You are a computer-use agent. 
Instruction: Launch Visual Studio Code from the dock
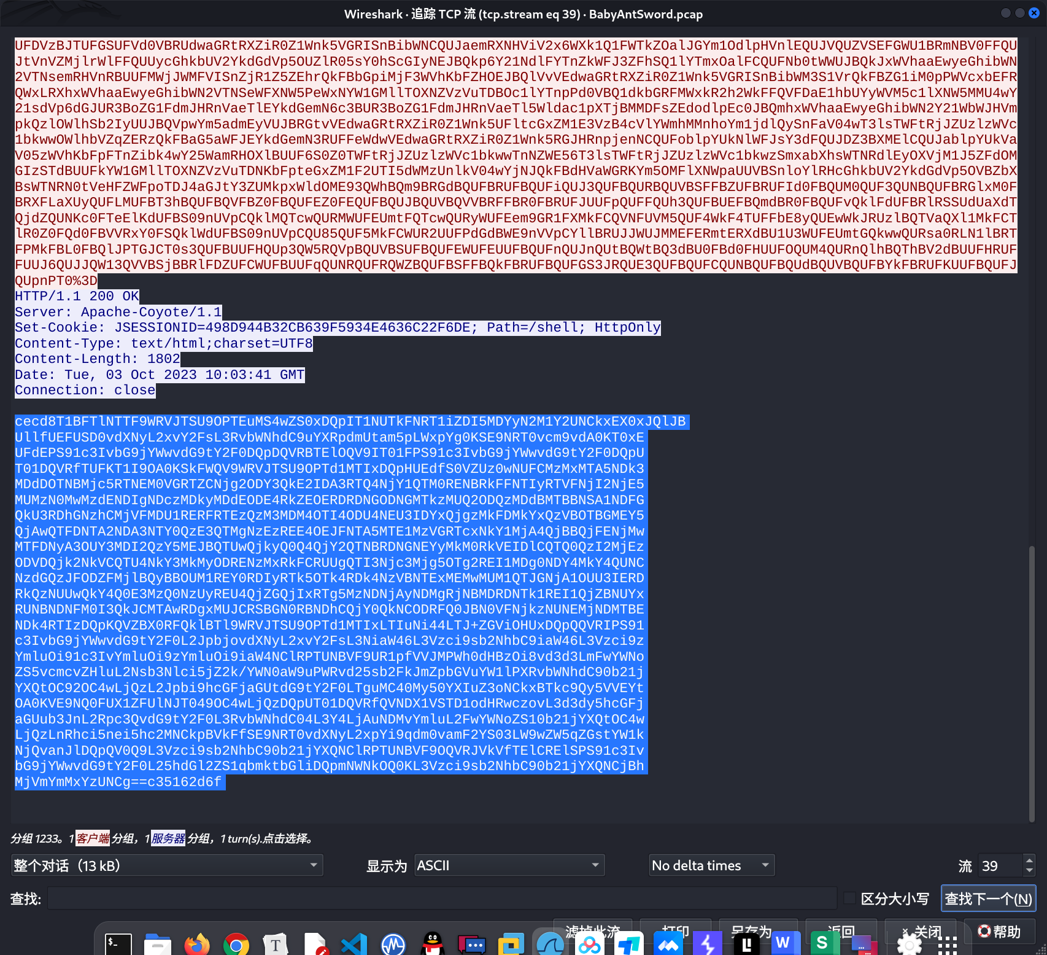point(354,944)
